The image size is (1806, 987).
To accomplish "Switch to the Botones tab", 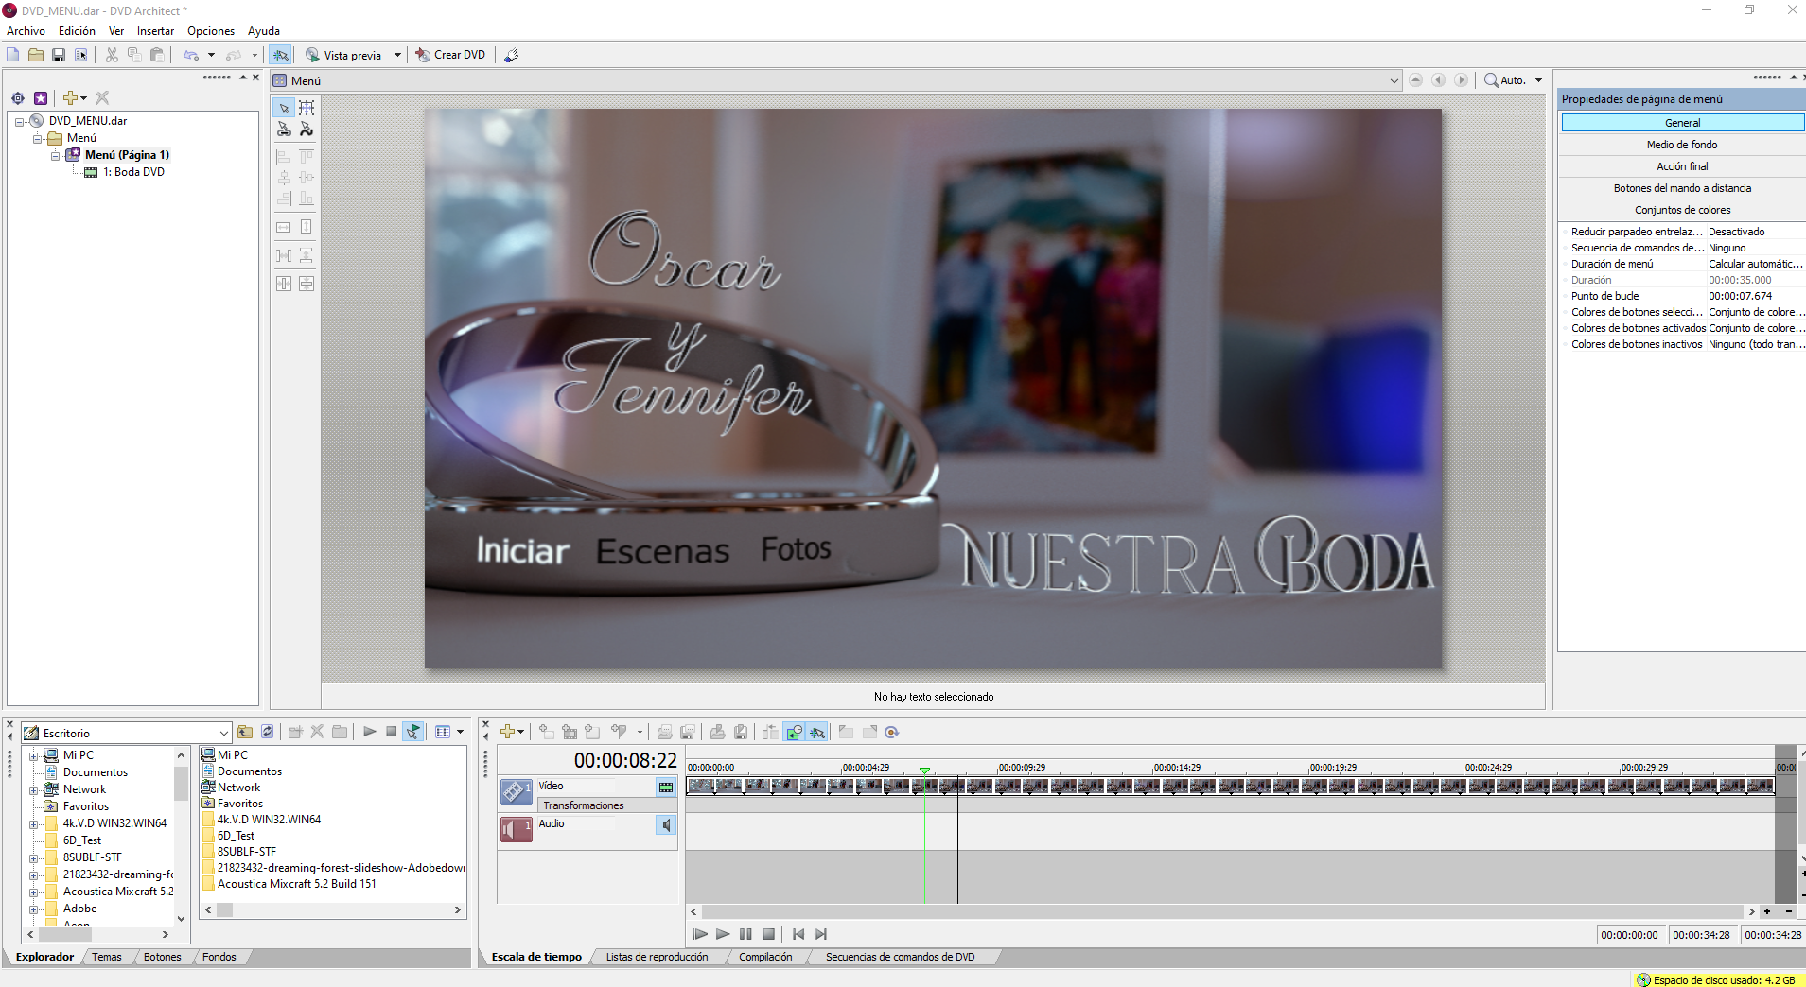I will point(162,957).
